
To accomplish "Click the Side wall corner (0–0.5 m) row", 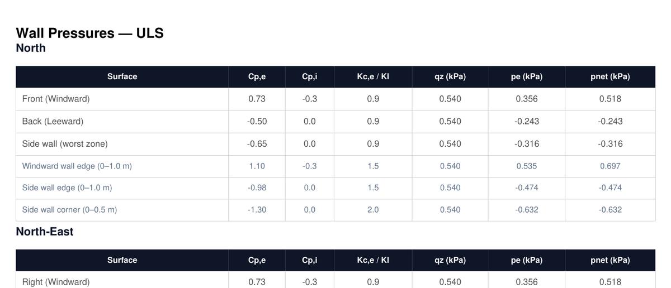I will [69, 210].
